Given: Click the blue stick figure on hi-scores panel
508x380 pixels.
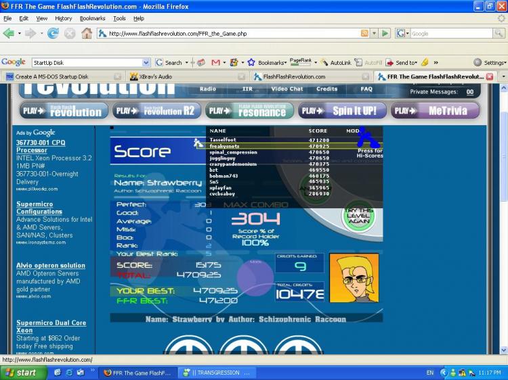Looking at the screenshot, I should (368, 137).
